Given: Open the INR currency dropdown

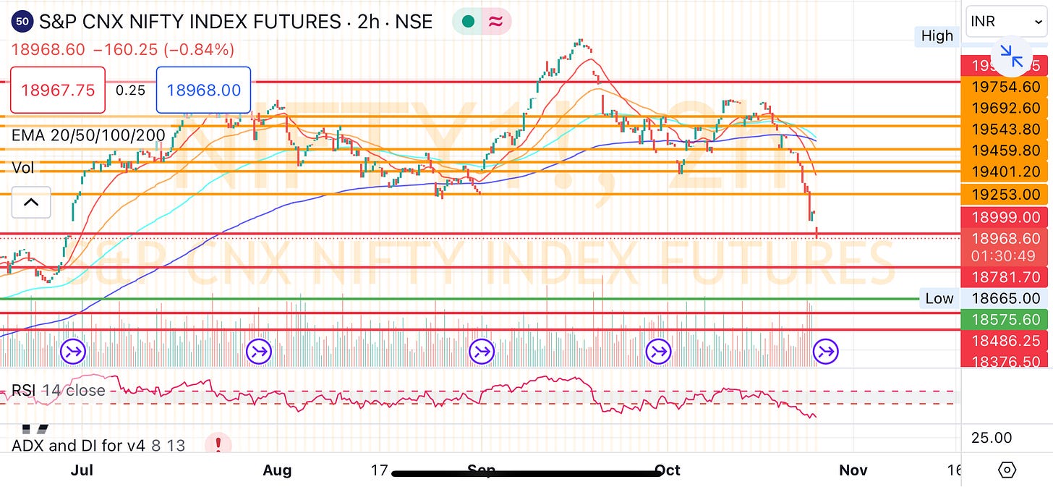Looking at the screenshot, I should [1006, 22].
